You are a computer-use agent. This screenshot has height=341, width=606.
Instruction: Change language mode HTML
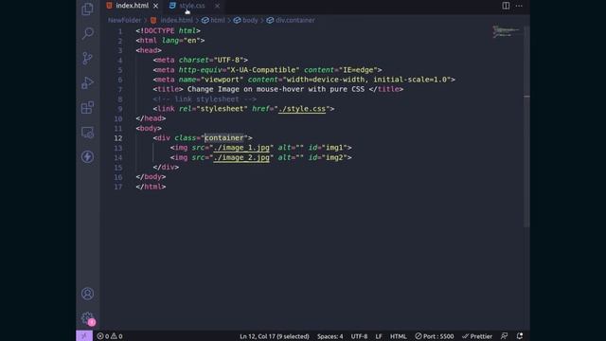(x=398, y=336)
